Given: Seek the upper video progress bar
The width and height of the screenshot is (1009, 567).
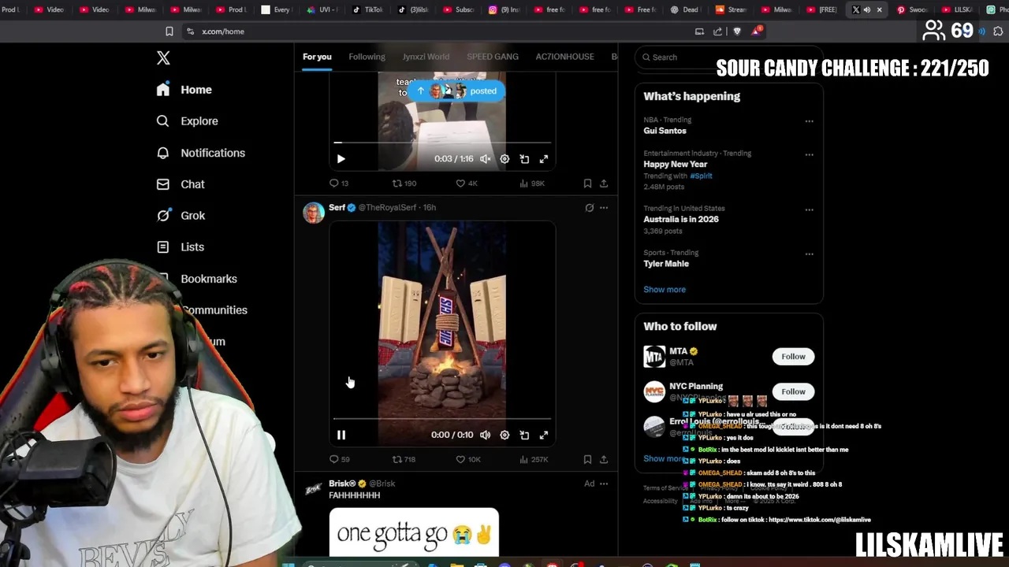Looking at the screenshot, I should (x=442, y=143).
